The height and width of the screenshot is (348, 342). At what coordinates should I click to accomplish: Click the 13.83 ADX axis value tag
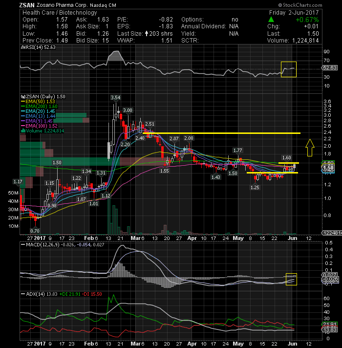pos(330,329)
